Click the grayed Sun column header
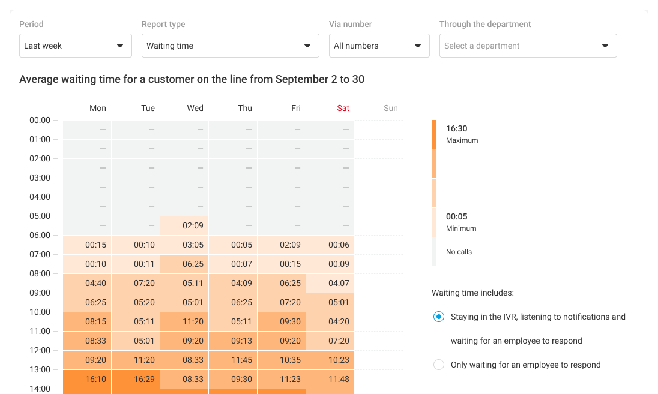Viewport: 658px width, 394px height. point(390,108)
